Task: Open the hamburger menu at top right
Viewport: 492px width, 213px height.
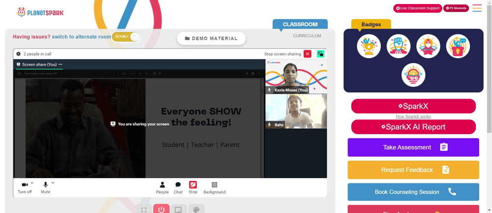Action: tap(477, 8)
